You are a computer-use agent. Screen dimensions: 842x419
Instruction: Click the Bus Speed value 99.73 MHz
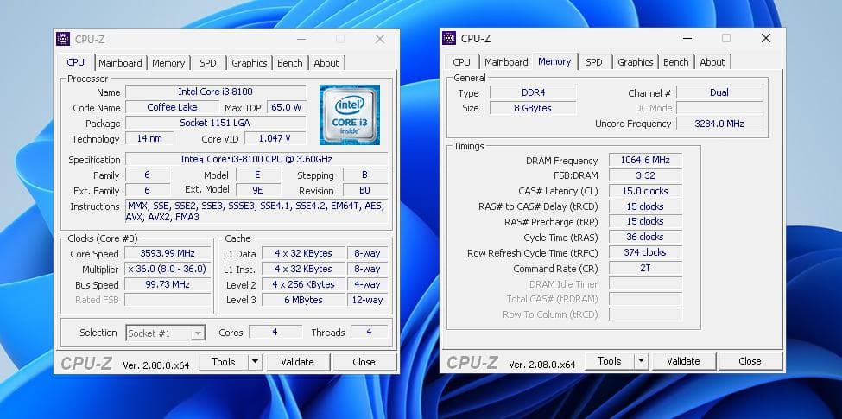pyautogui.click(x=168, y=285)
